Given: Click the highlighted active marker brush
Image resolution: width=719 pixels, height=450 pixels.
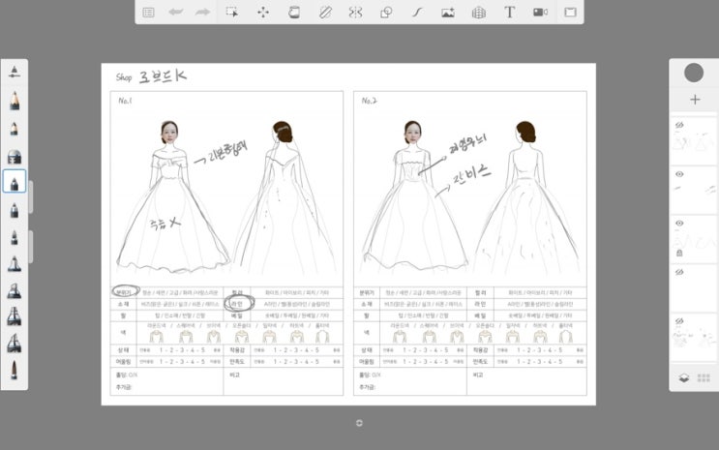Looking at the screenshot, I should click(15, 181).
